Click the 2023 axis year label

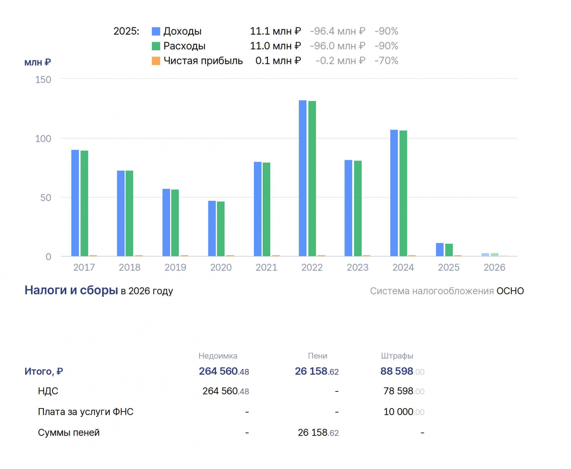pos(357,267)
